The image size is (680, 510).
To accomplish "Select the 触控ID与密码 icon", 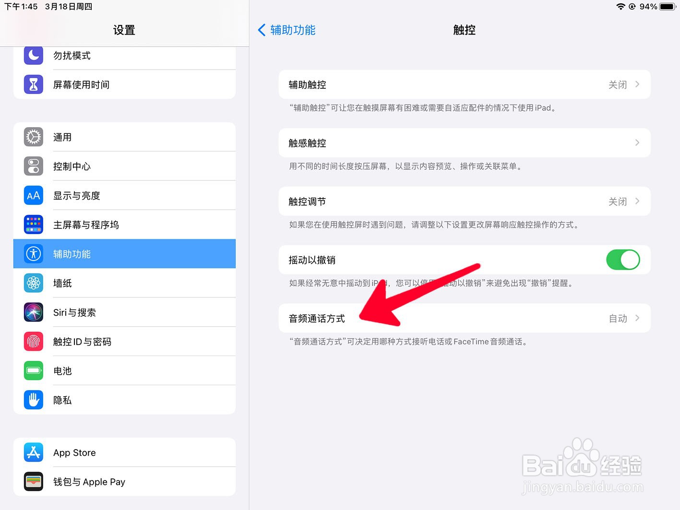I will click(x=33, y=341).
